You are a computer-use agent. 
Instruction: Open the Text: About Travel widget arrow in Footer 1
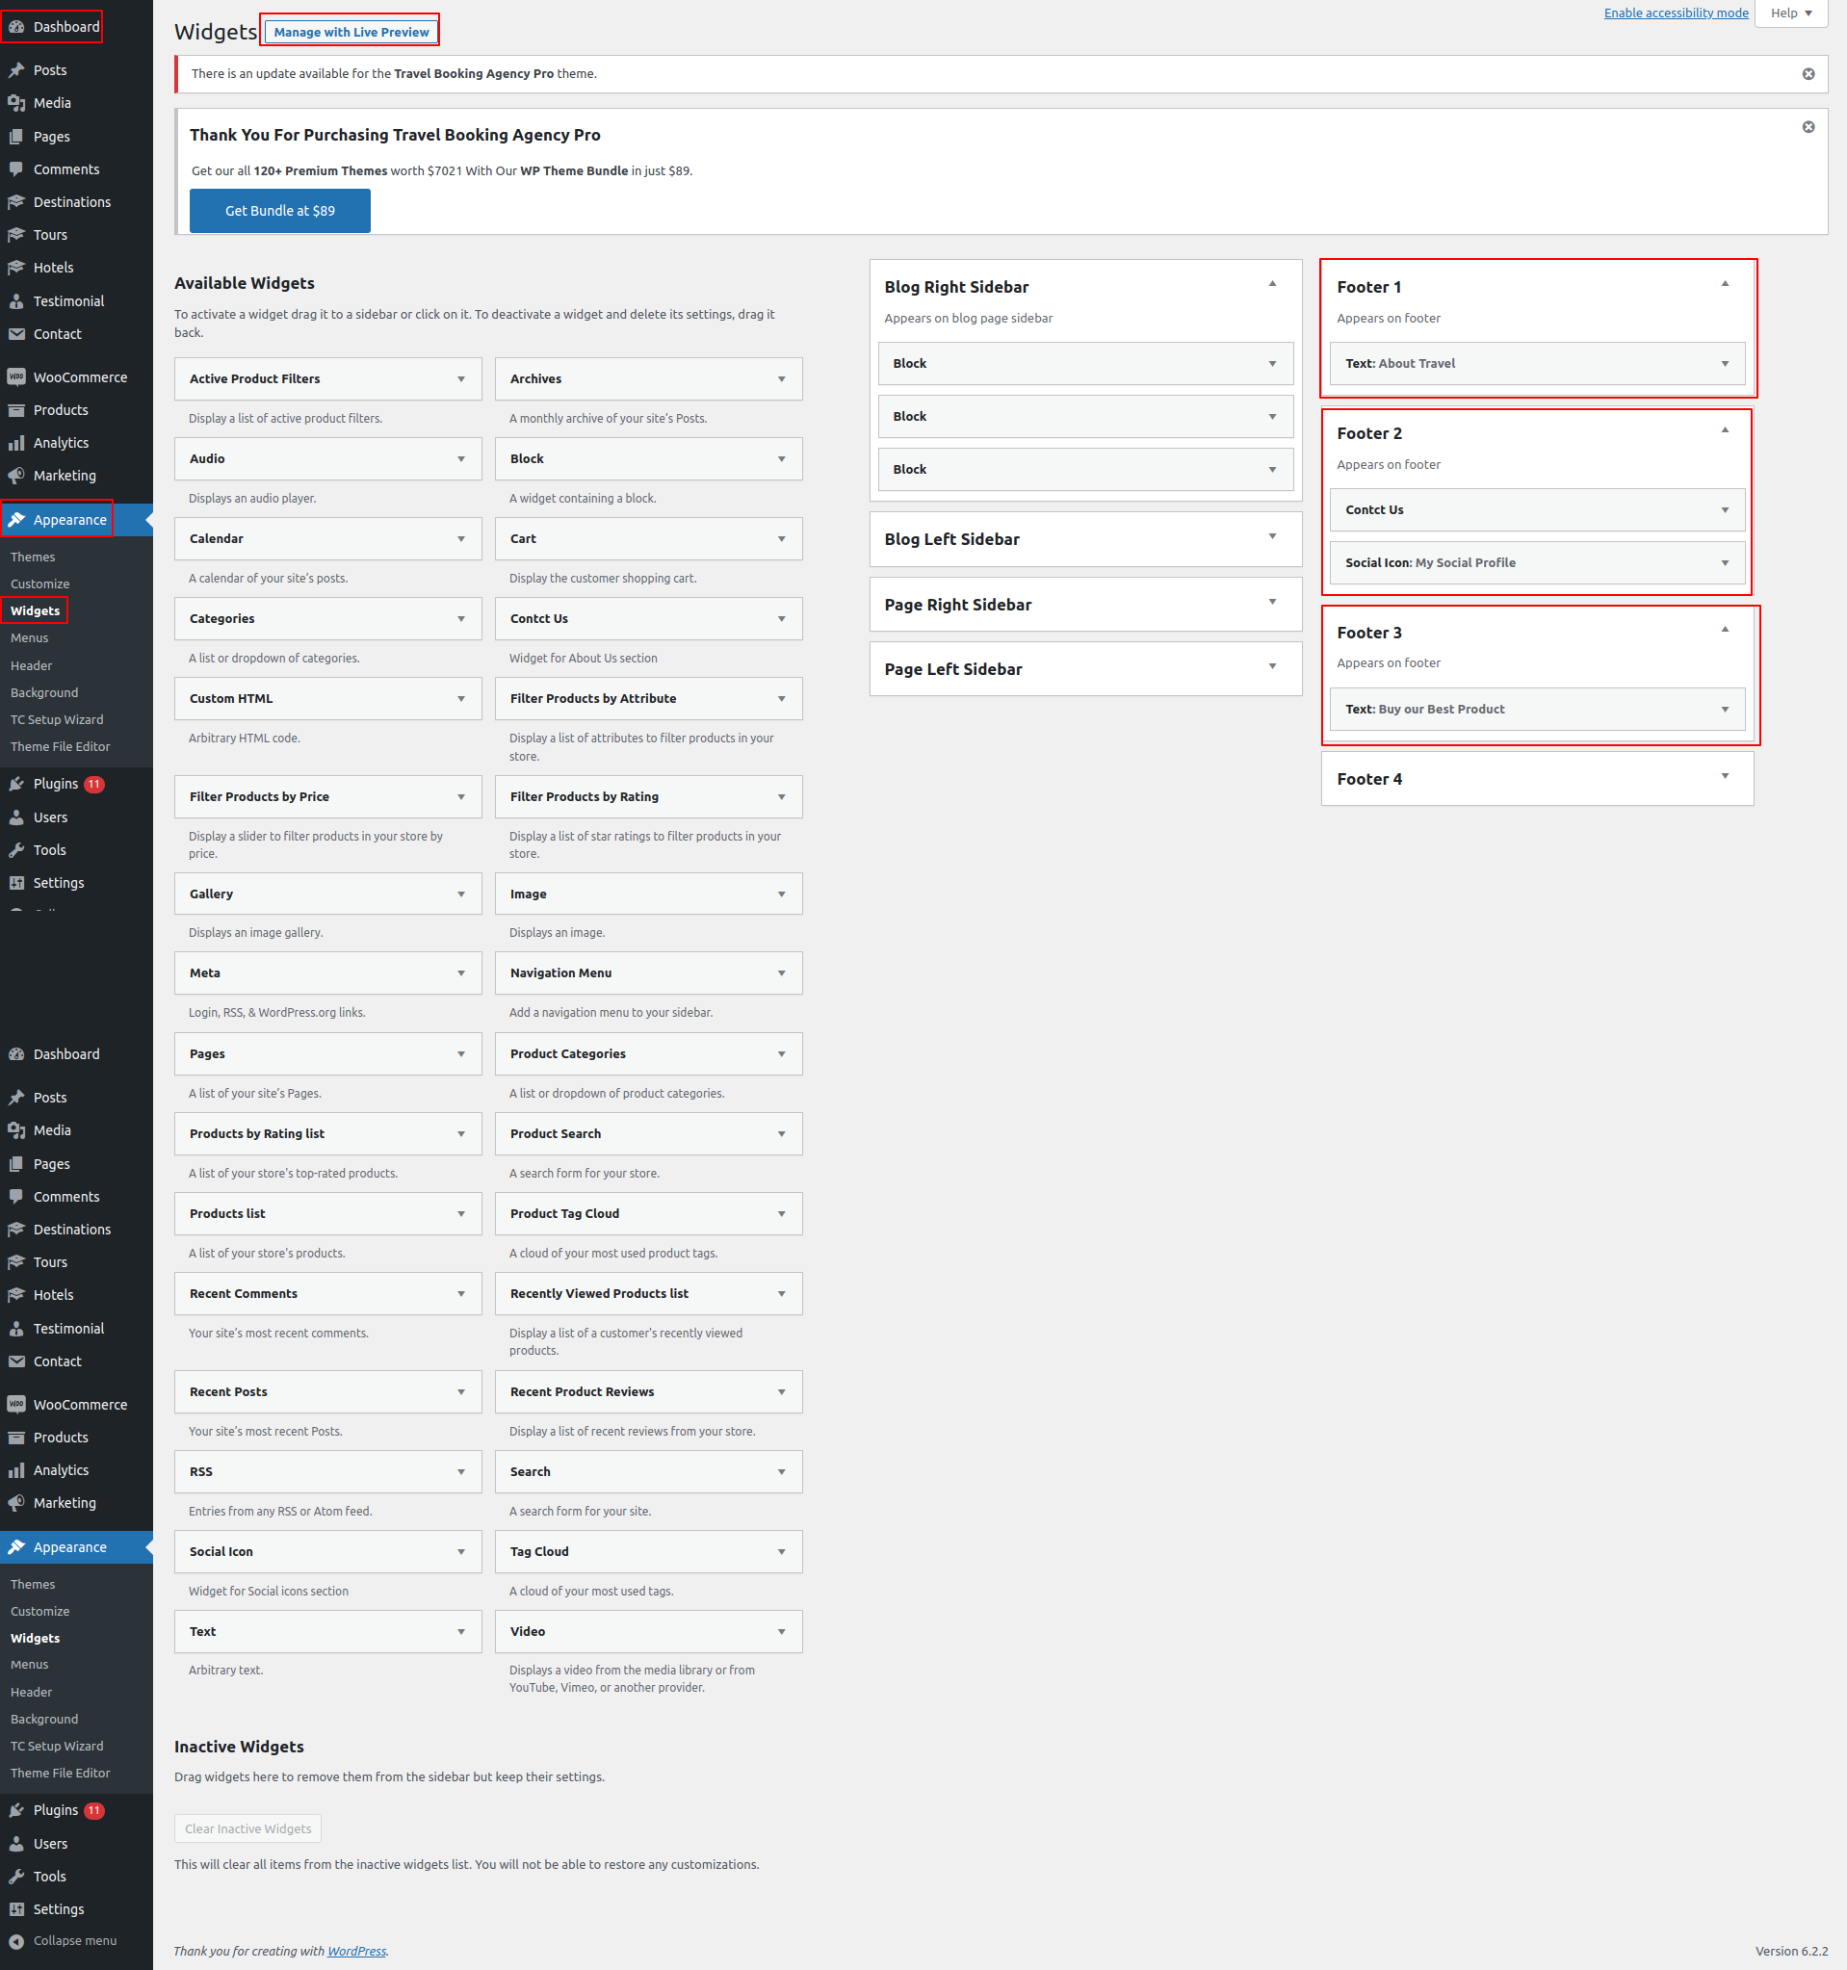pos(1725,364)
